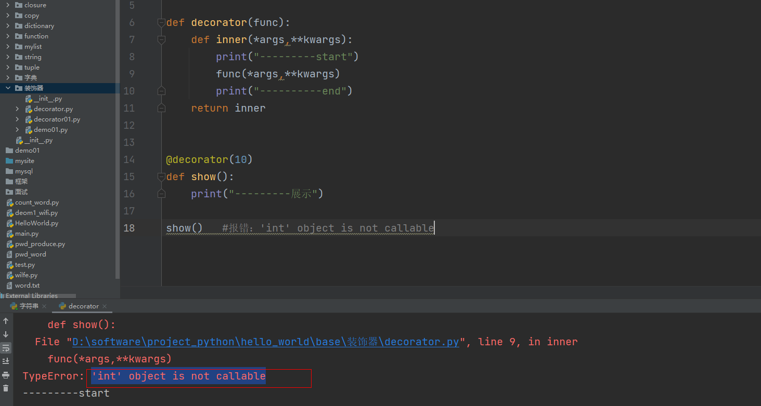Viewport: 761px width, 406px height.
Task: Close the 字符串 run tab
Action: (44, 306)
